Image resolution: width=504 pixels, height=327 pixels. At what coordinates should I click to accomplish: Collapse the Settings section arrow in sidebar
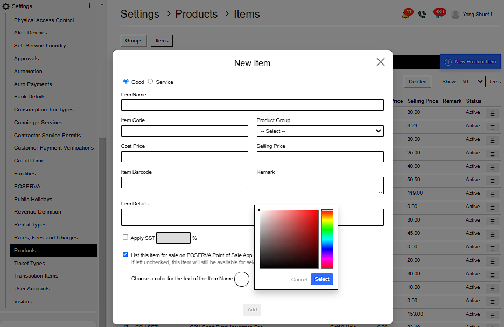89,6
